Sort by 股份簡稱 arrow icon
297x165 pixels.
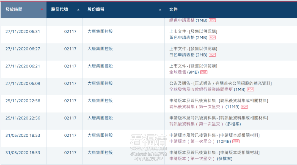click(x=160, y=9)
